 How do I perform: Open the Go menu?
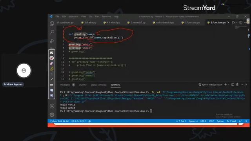point(91,16)
